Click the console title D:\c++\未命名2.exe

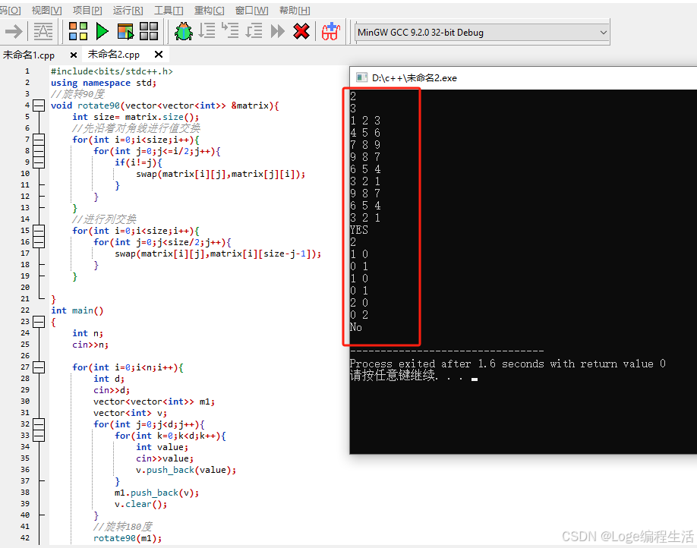[415, 77]
